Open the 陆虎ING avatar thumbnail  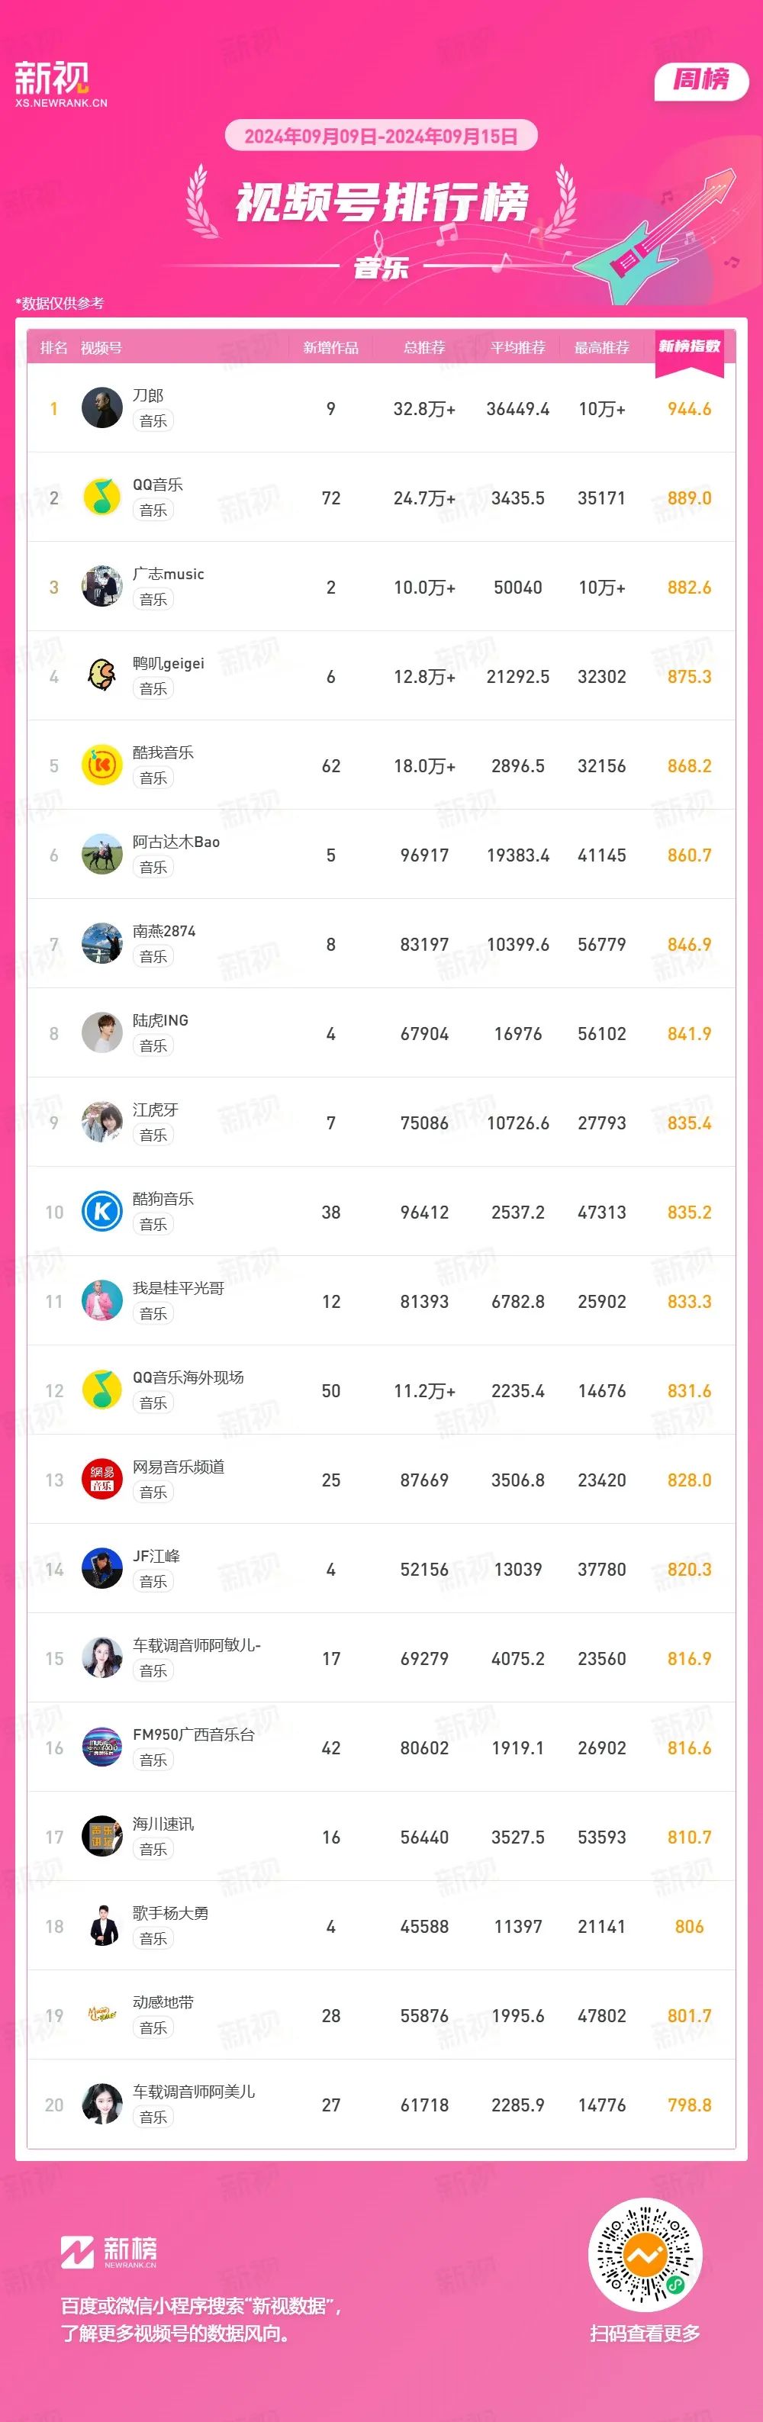click(x=101, y=1033)
